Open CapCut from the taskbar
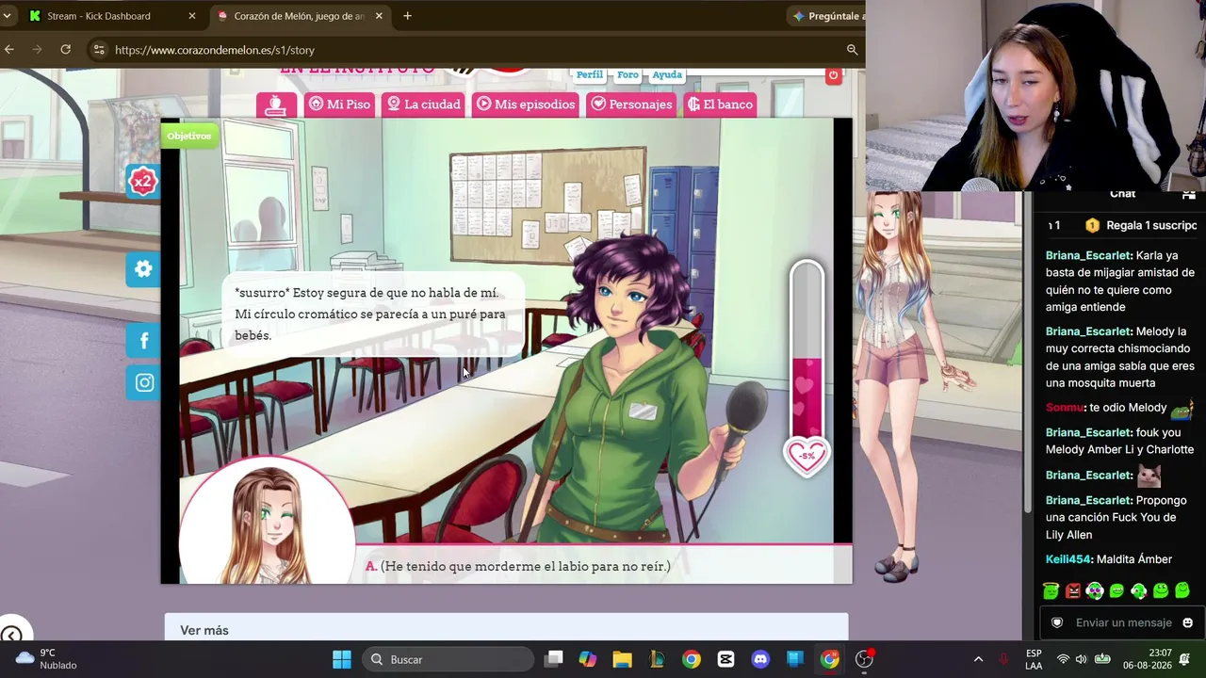 point(725,659)
